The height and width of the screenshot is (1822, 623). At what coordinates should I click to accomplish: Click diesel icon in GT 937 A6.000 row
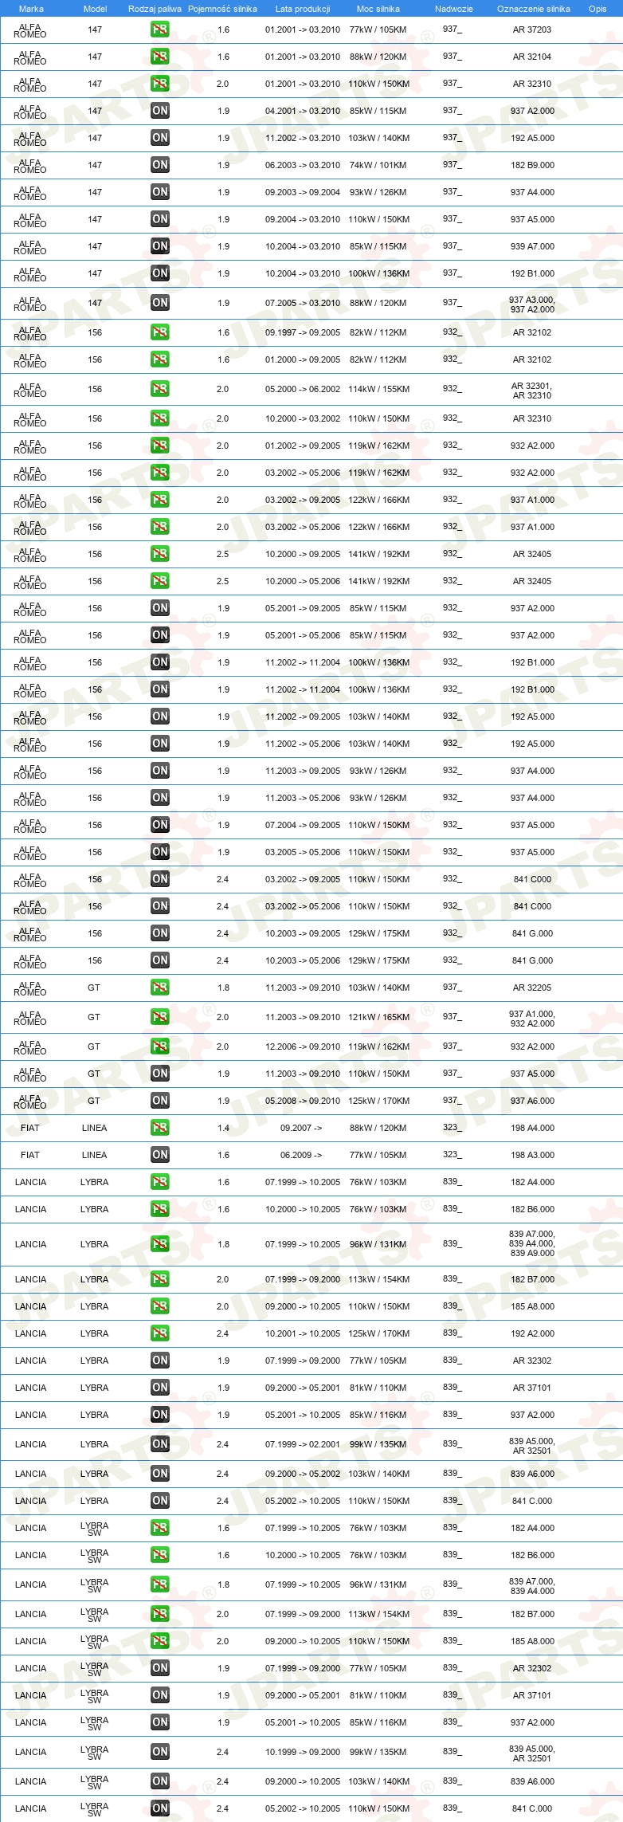click(x=160, y=1101)
